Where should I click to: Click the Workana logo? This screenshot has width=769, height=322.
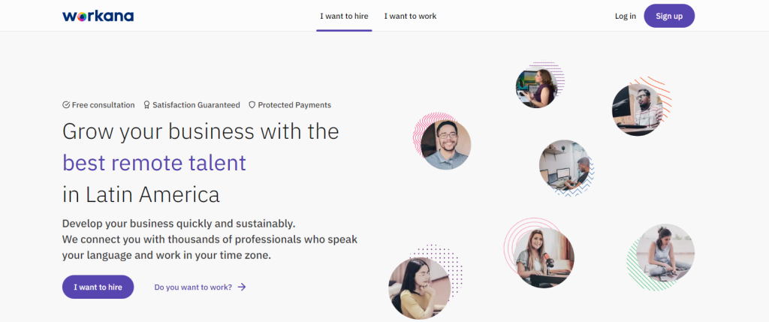98,16
